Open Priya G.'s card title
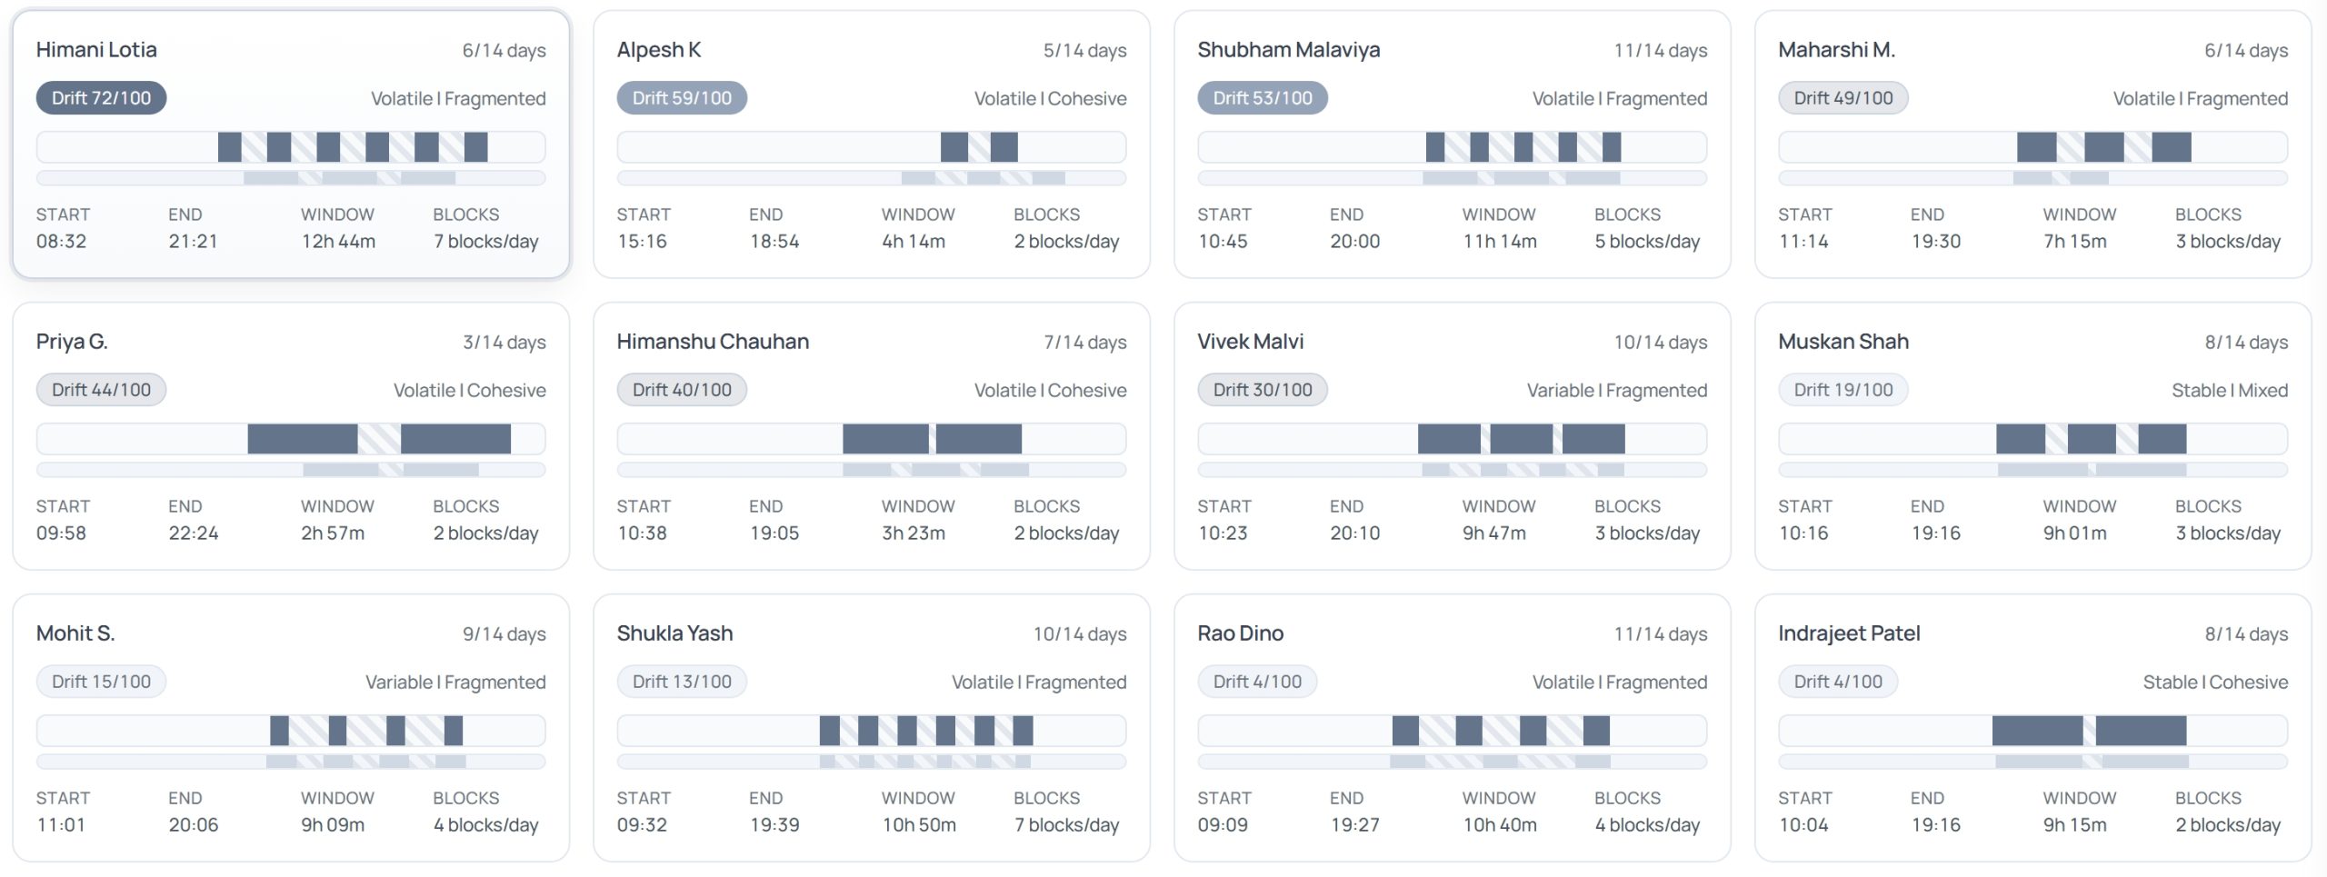The height and width of the screenshot is (877, 2327). click(72, 342)
